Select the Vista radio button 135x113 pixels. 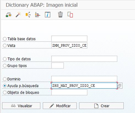point(5,46)
